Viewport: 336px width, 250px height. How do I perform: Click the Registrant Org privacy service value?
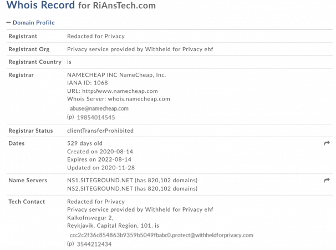click(140, 49)
